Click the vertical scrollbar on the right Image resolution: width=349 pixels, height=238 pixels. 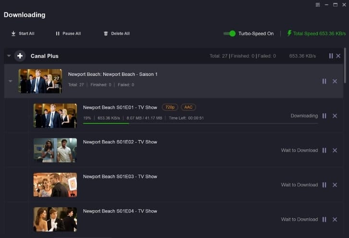(345, 65)
